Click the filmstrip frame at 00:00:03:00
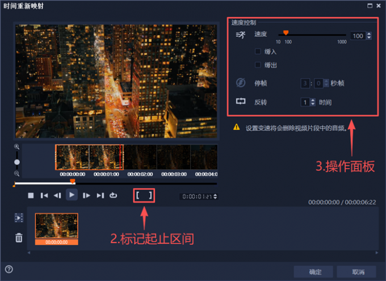This screenshot has width=386, height=281. coord(174,157)
